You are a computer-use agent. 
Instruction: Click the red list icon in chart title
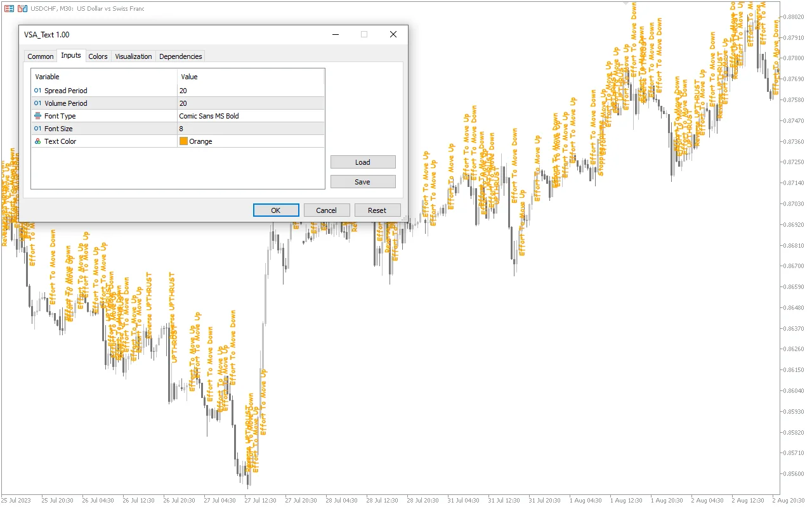pyautogui.click(x=9, y=8)
